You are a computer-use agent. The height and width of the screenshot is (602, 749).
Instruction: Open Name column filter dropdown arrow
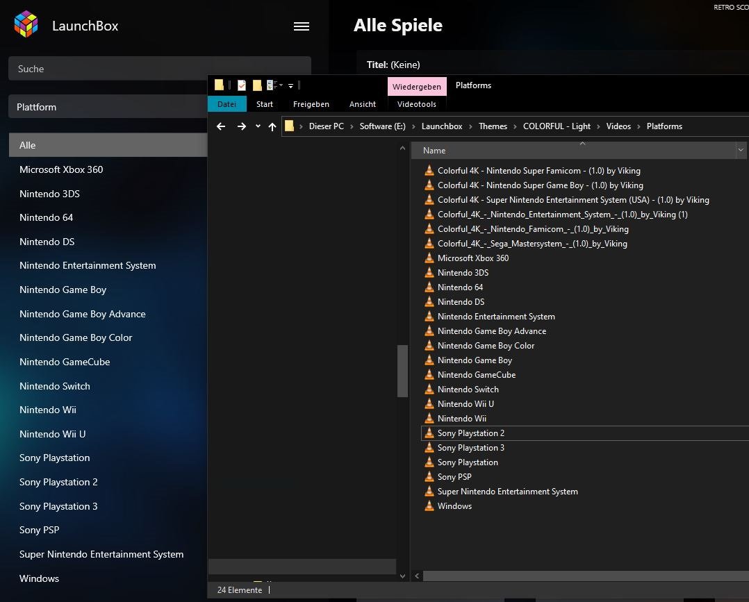click(x=741, y=151)
